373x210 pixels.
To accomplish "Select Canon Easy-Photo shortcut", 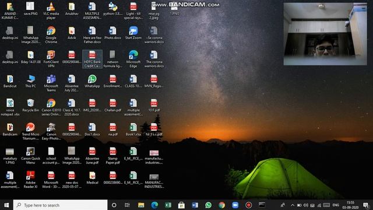I will coord(51,131).
